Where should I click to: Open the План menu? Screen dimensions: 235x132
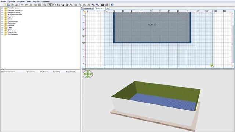click(29, 1)
